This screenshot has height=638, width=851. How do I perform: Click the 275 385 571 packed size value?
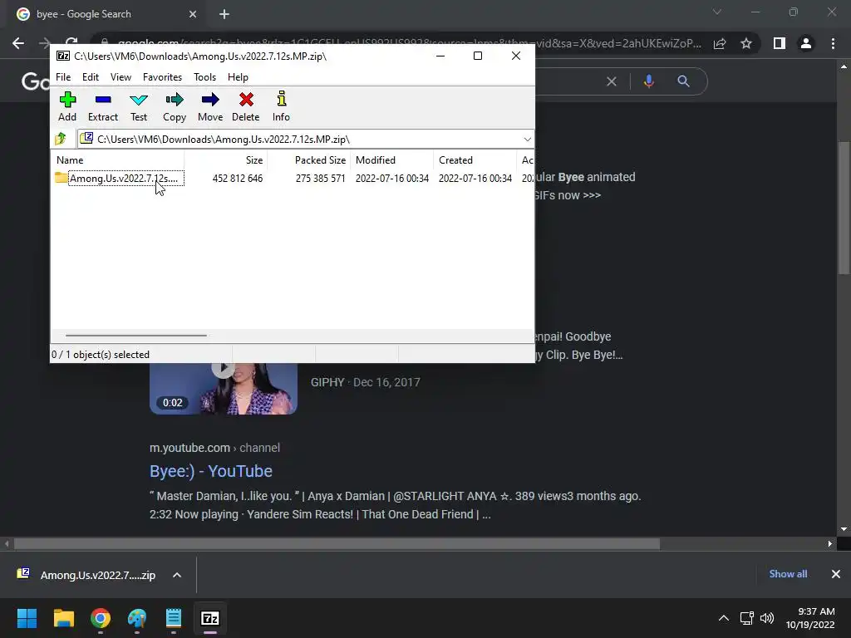320,178
